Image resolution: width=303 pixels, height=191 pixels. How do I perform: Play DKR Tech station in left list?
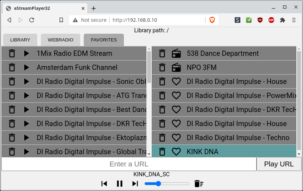click(x=26, y=124)
